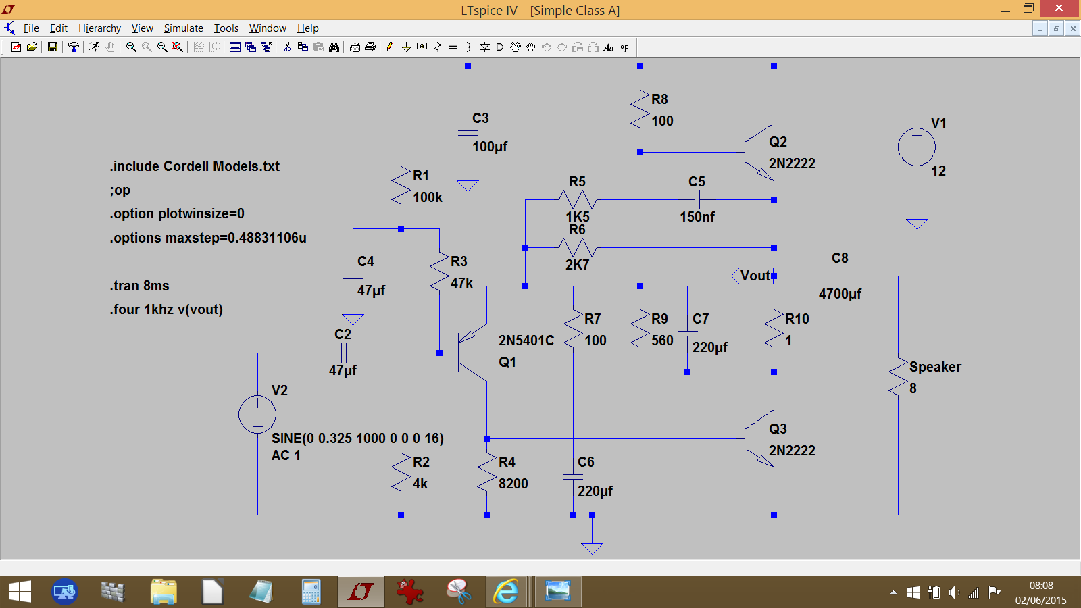Click the Vout net label
This screenshot has height=608, width=1081.
coord(753,276)
